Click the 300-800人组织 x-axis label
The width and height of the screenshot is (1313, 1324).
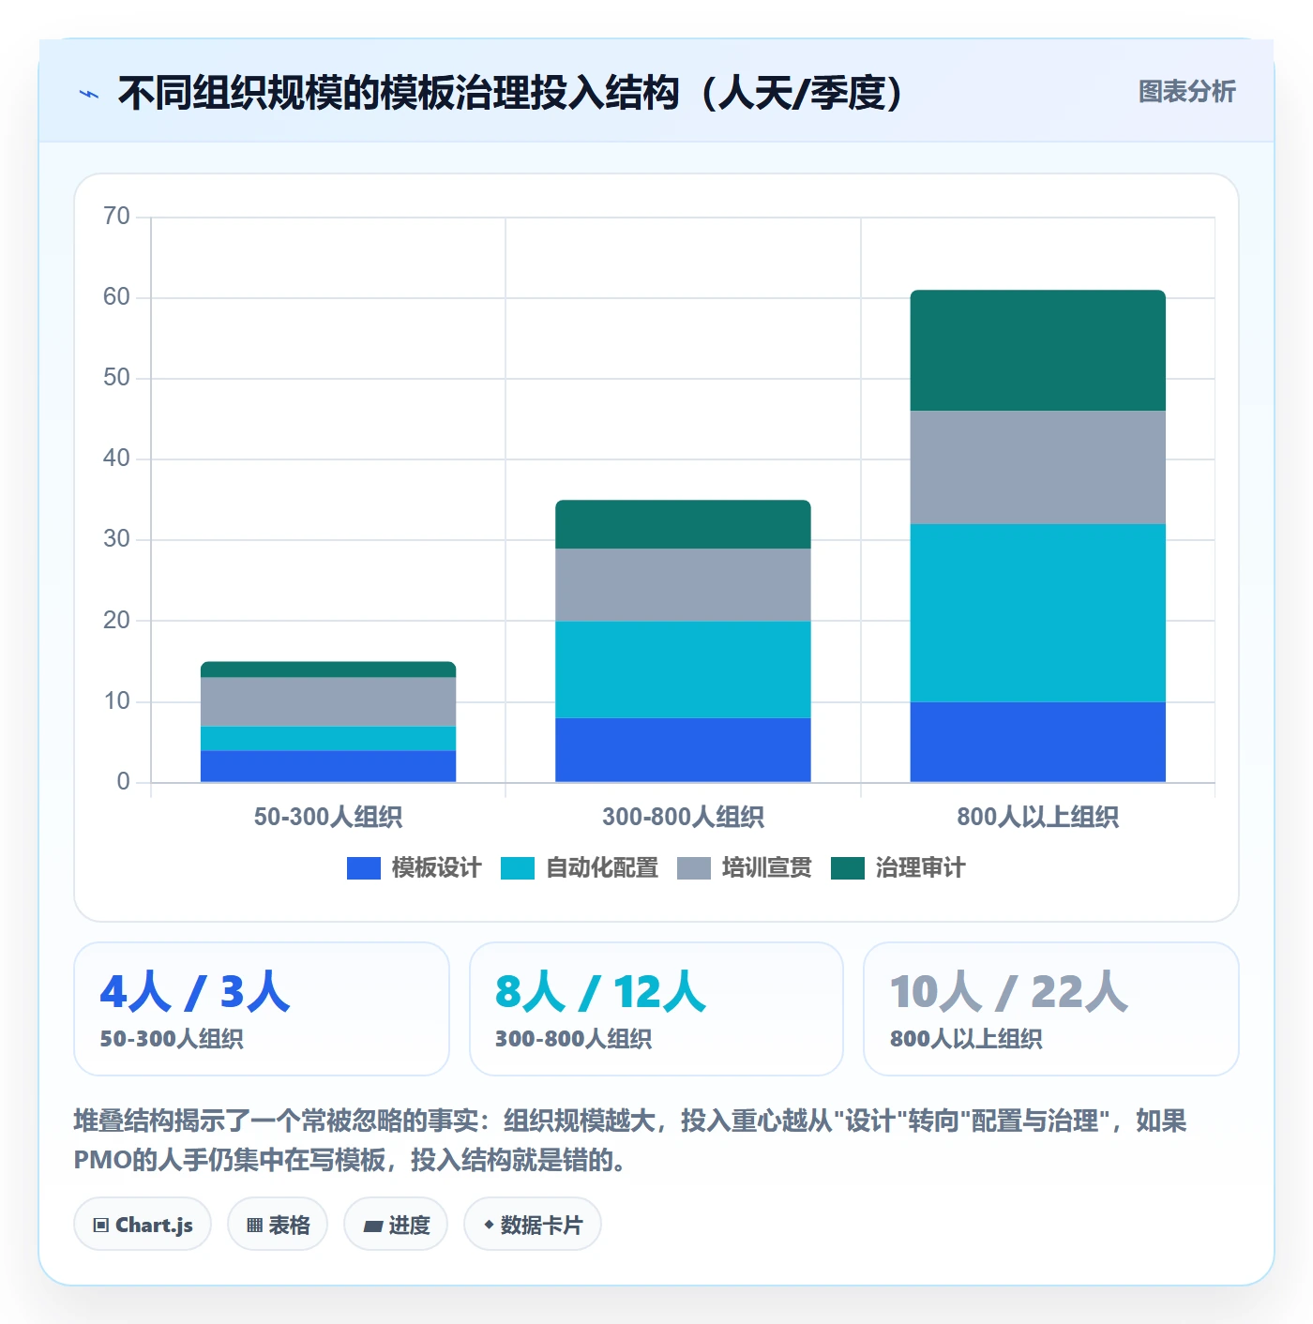683,817
